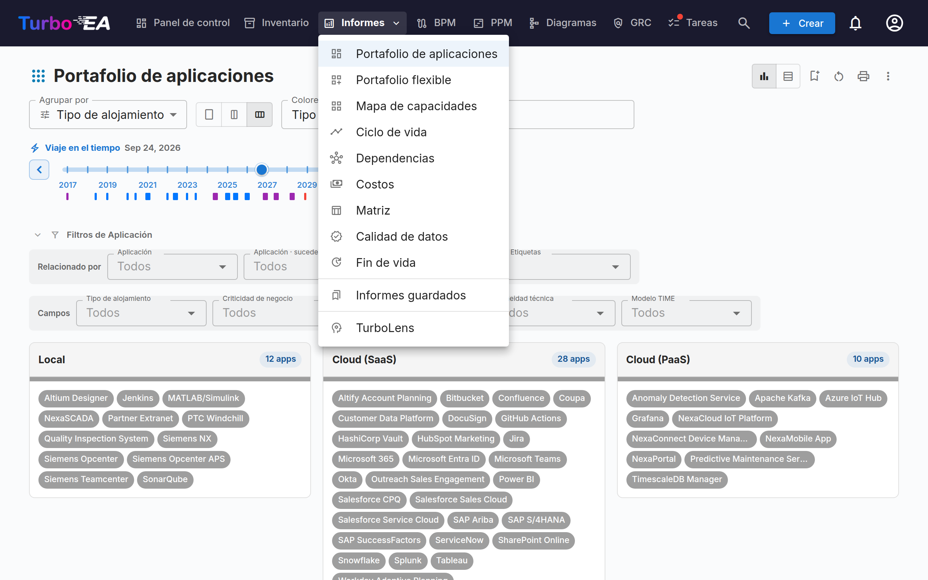
Task: Step timeline back with left chevron button
Action: click(x=39, y=170)
